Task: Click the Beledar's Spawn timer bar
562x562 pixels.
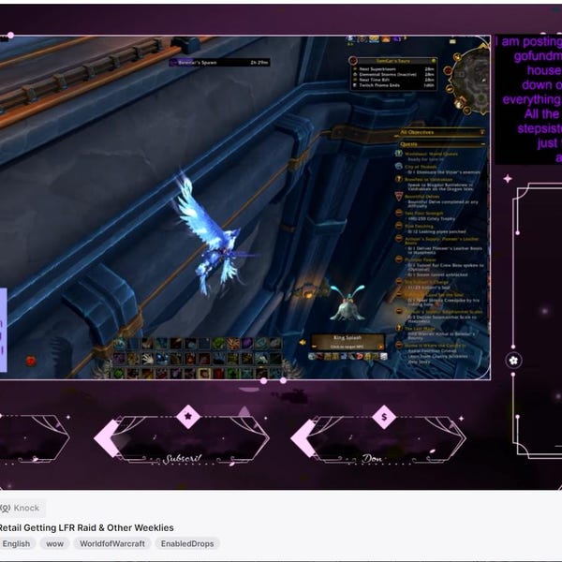Action: pos(220,63)
